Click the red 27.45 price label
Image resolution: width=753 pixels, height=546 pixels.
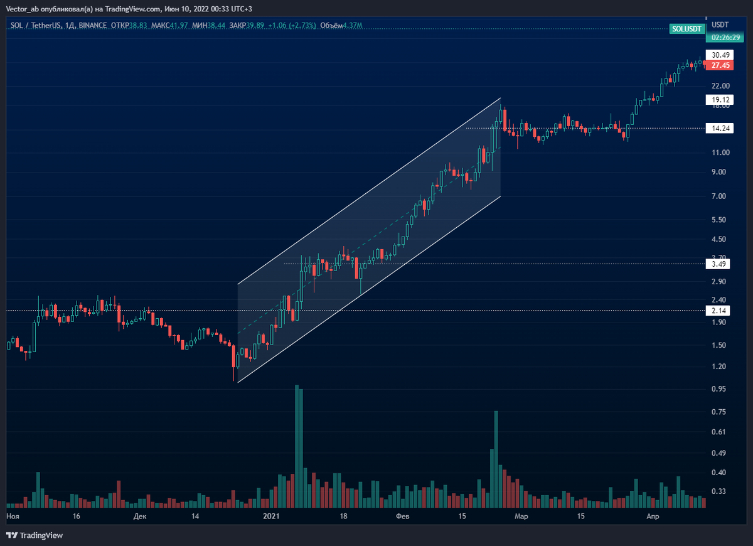[x=718, y=65]
